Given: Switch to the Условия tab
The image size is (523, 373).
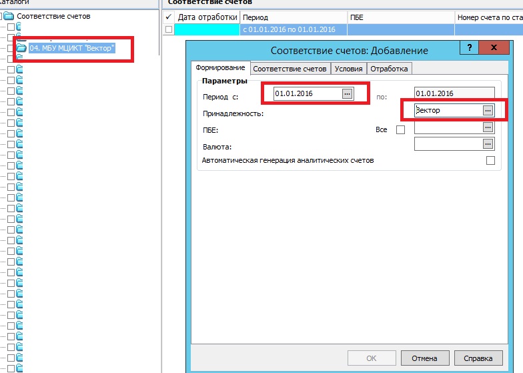Looking at the screenshot, I should pos(349,69).
